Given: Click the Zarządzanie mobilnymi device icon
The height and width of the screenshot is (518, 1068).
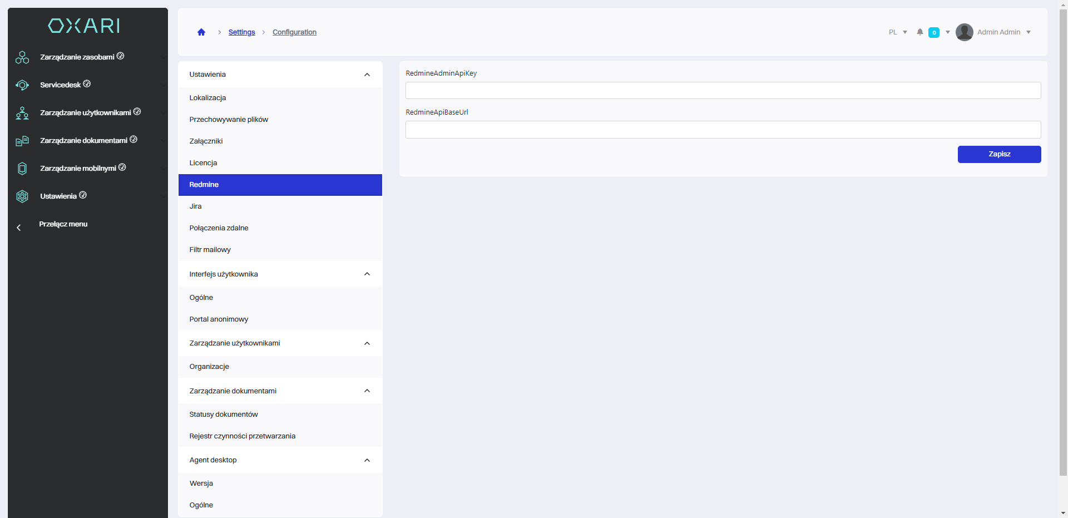Looking at the screenshot, I should tap(22, 169).
